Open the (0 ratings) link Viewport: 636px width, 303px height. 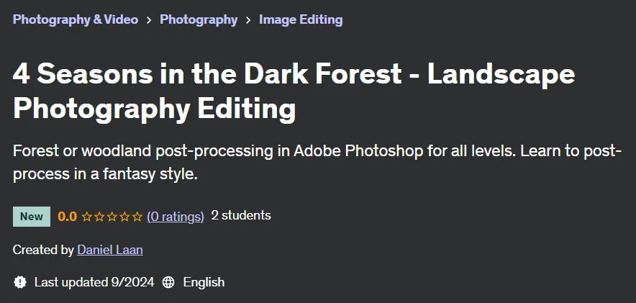pyautogui.click(x=176, y=217)
